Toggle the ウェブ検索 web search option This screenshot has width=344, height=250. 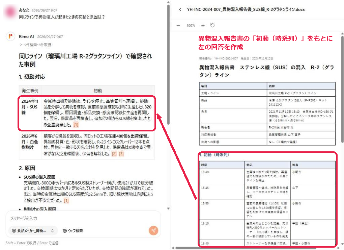(x=73, y=231)
